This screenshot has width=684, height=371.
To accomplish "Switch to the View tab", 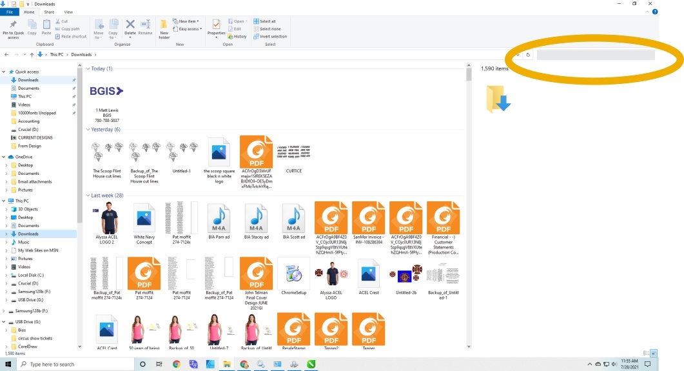I will coord(68,12).
